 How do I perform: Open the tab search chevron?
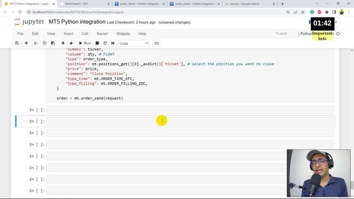tap(317, 4)
